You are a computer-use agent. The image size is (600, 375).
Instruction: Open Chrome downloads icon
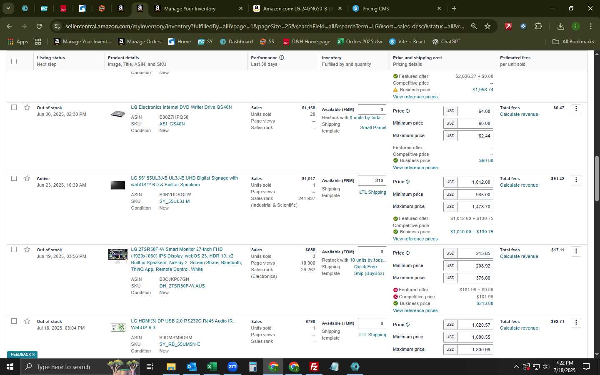tap(561, 26)
